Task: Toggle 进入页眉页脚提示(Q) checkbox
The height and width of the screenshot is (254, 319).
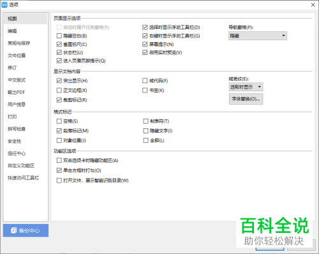Action: tap(59, 61)
